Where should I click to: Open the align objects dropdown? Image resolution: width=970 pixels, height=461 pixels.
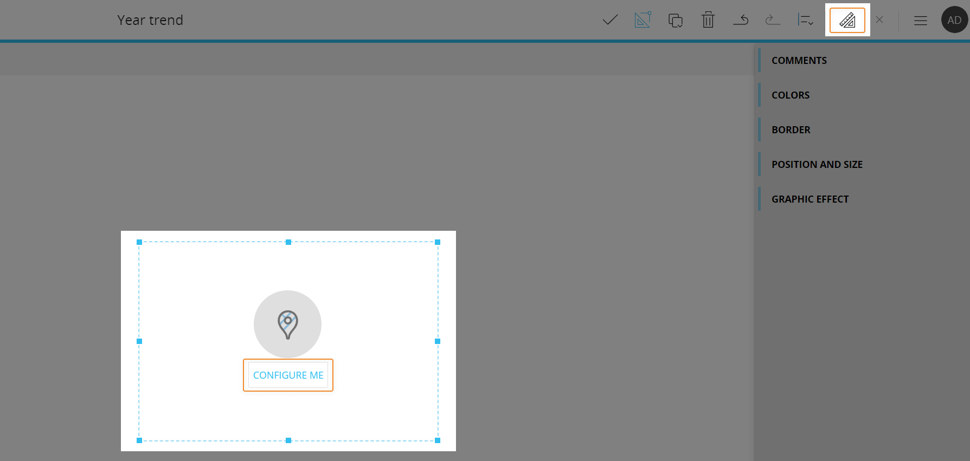pyautogui.click(x=805, y=21)
